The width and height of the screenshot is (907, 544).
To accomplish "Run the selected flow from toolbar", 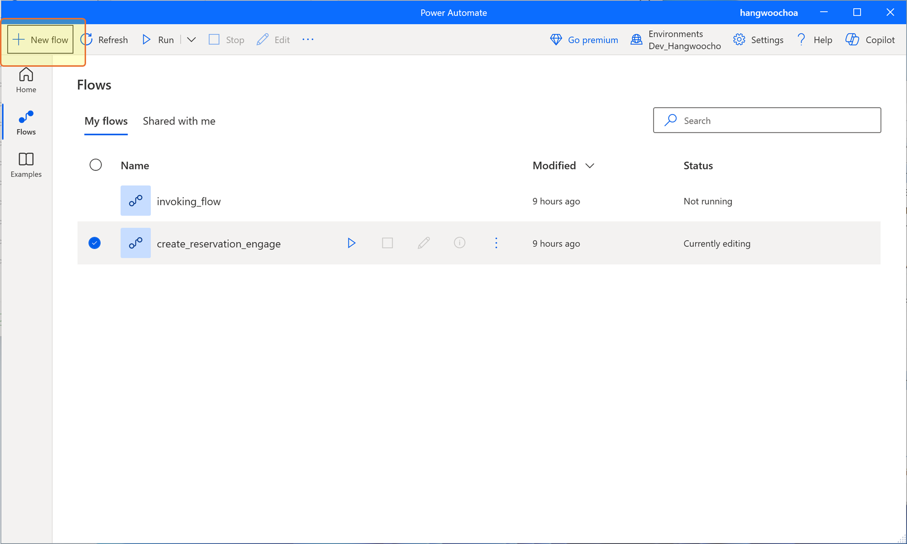I will click(x=158, y=40).
